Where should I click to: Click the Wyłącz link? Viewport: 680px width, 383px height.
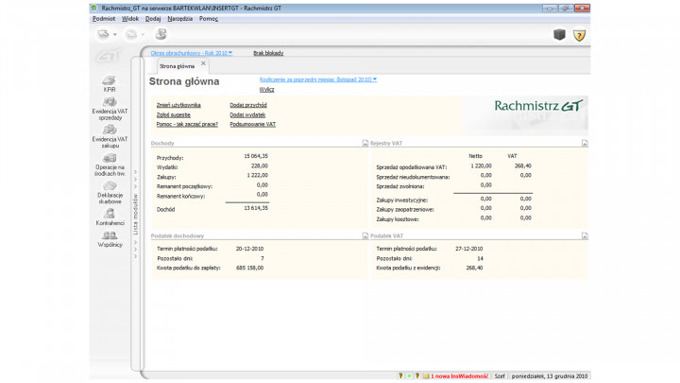266,89
